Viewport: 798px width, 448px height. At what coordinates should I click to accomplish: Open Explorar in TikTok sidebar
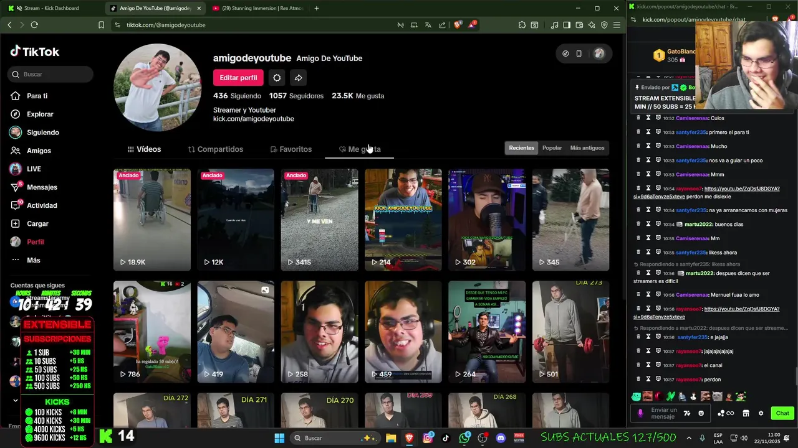tap(40, 114)
